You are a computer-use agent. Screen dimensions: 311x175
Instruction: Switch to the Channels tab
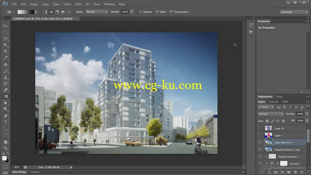(x=273, y=101)
